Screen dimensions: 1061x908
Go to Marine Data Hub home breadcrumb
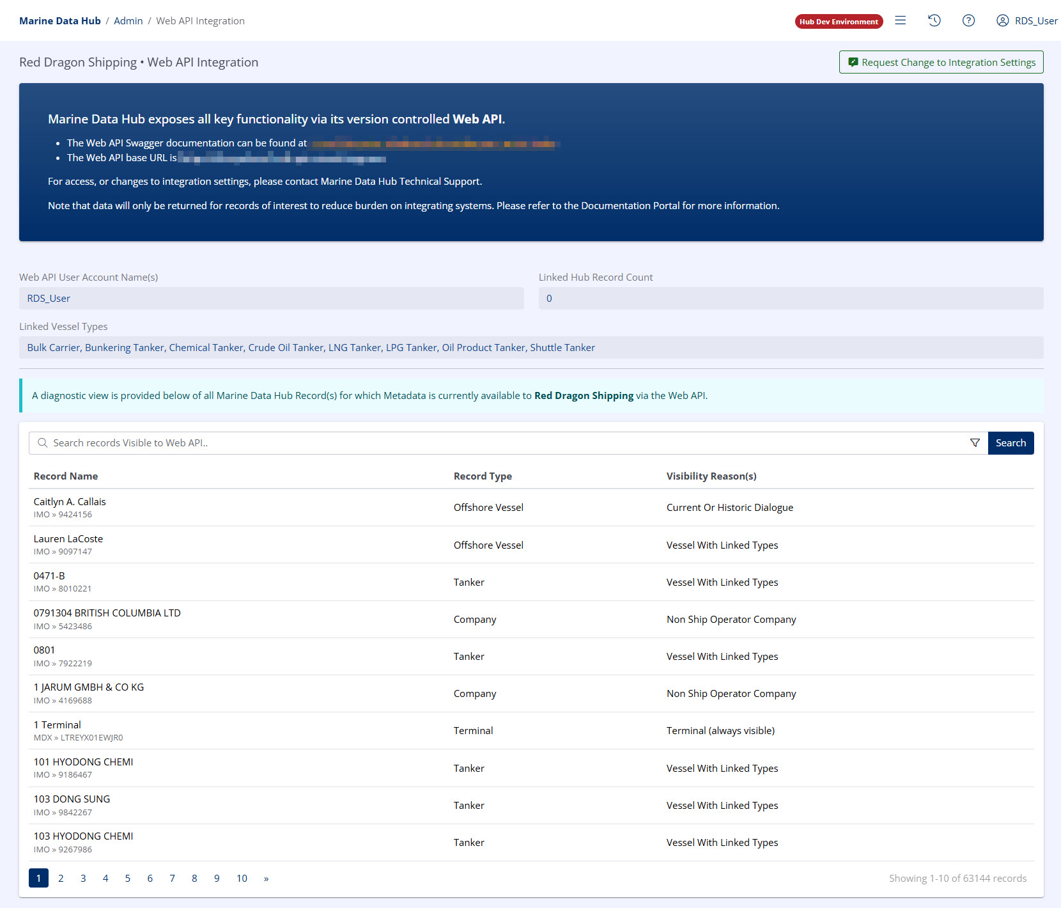(x=60, y=20)
